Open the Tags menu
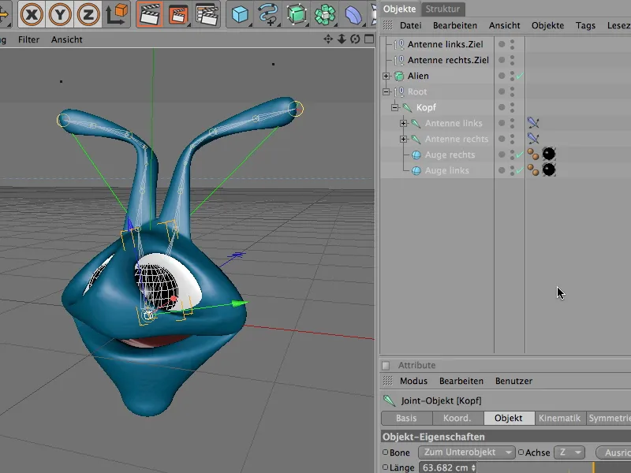 click(585, 25)
